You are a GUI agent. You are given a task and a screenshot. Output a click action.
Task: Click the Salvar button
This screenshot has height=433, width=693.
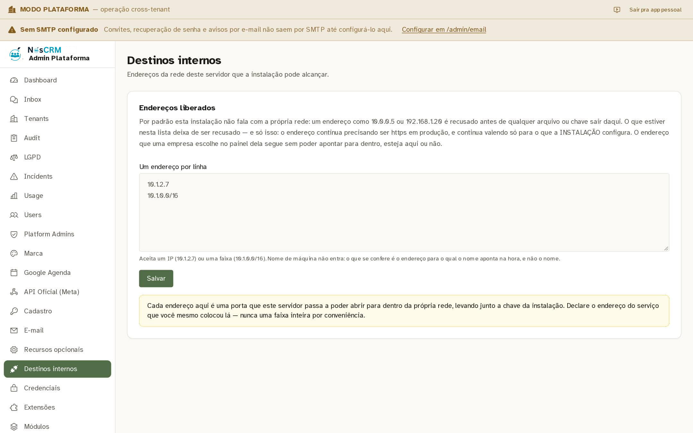click(156, 278)
